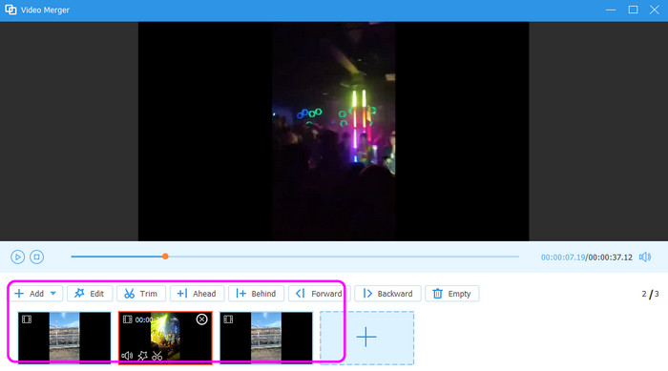Move selected clip Backward

pos(387,294)
